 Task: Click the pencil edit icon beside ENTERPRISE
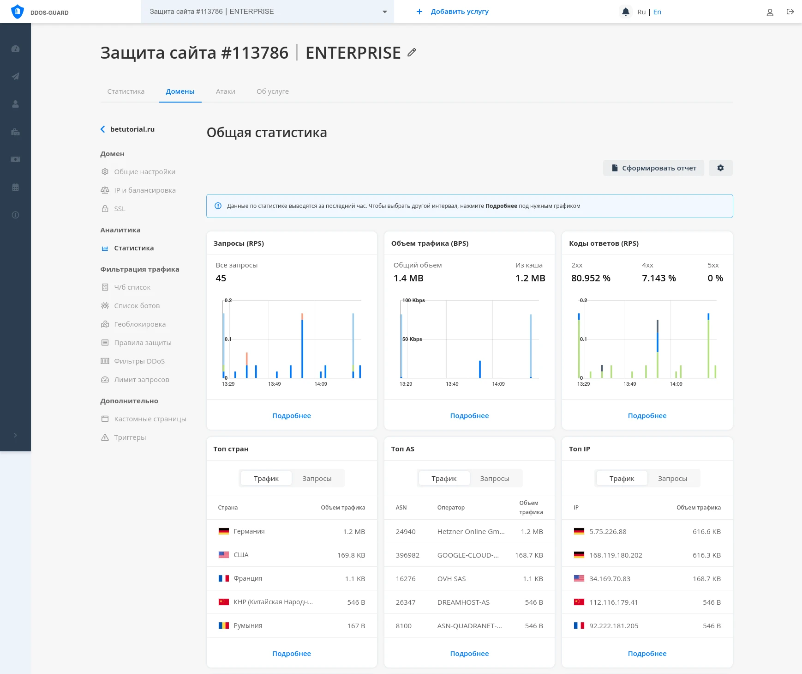412,53
